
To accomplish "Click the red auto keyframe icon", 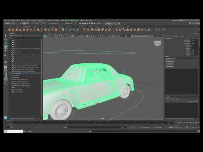I will coord(132,127).
